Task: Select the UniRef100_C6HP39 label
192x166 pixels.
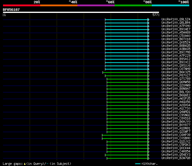Action: (176, 135)
